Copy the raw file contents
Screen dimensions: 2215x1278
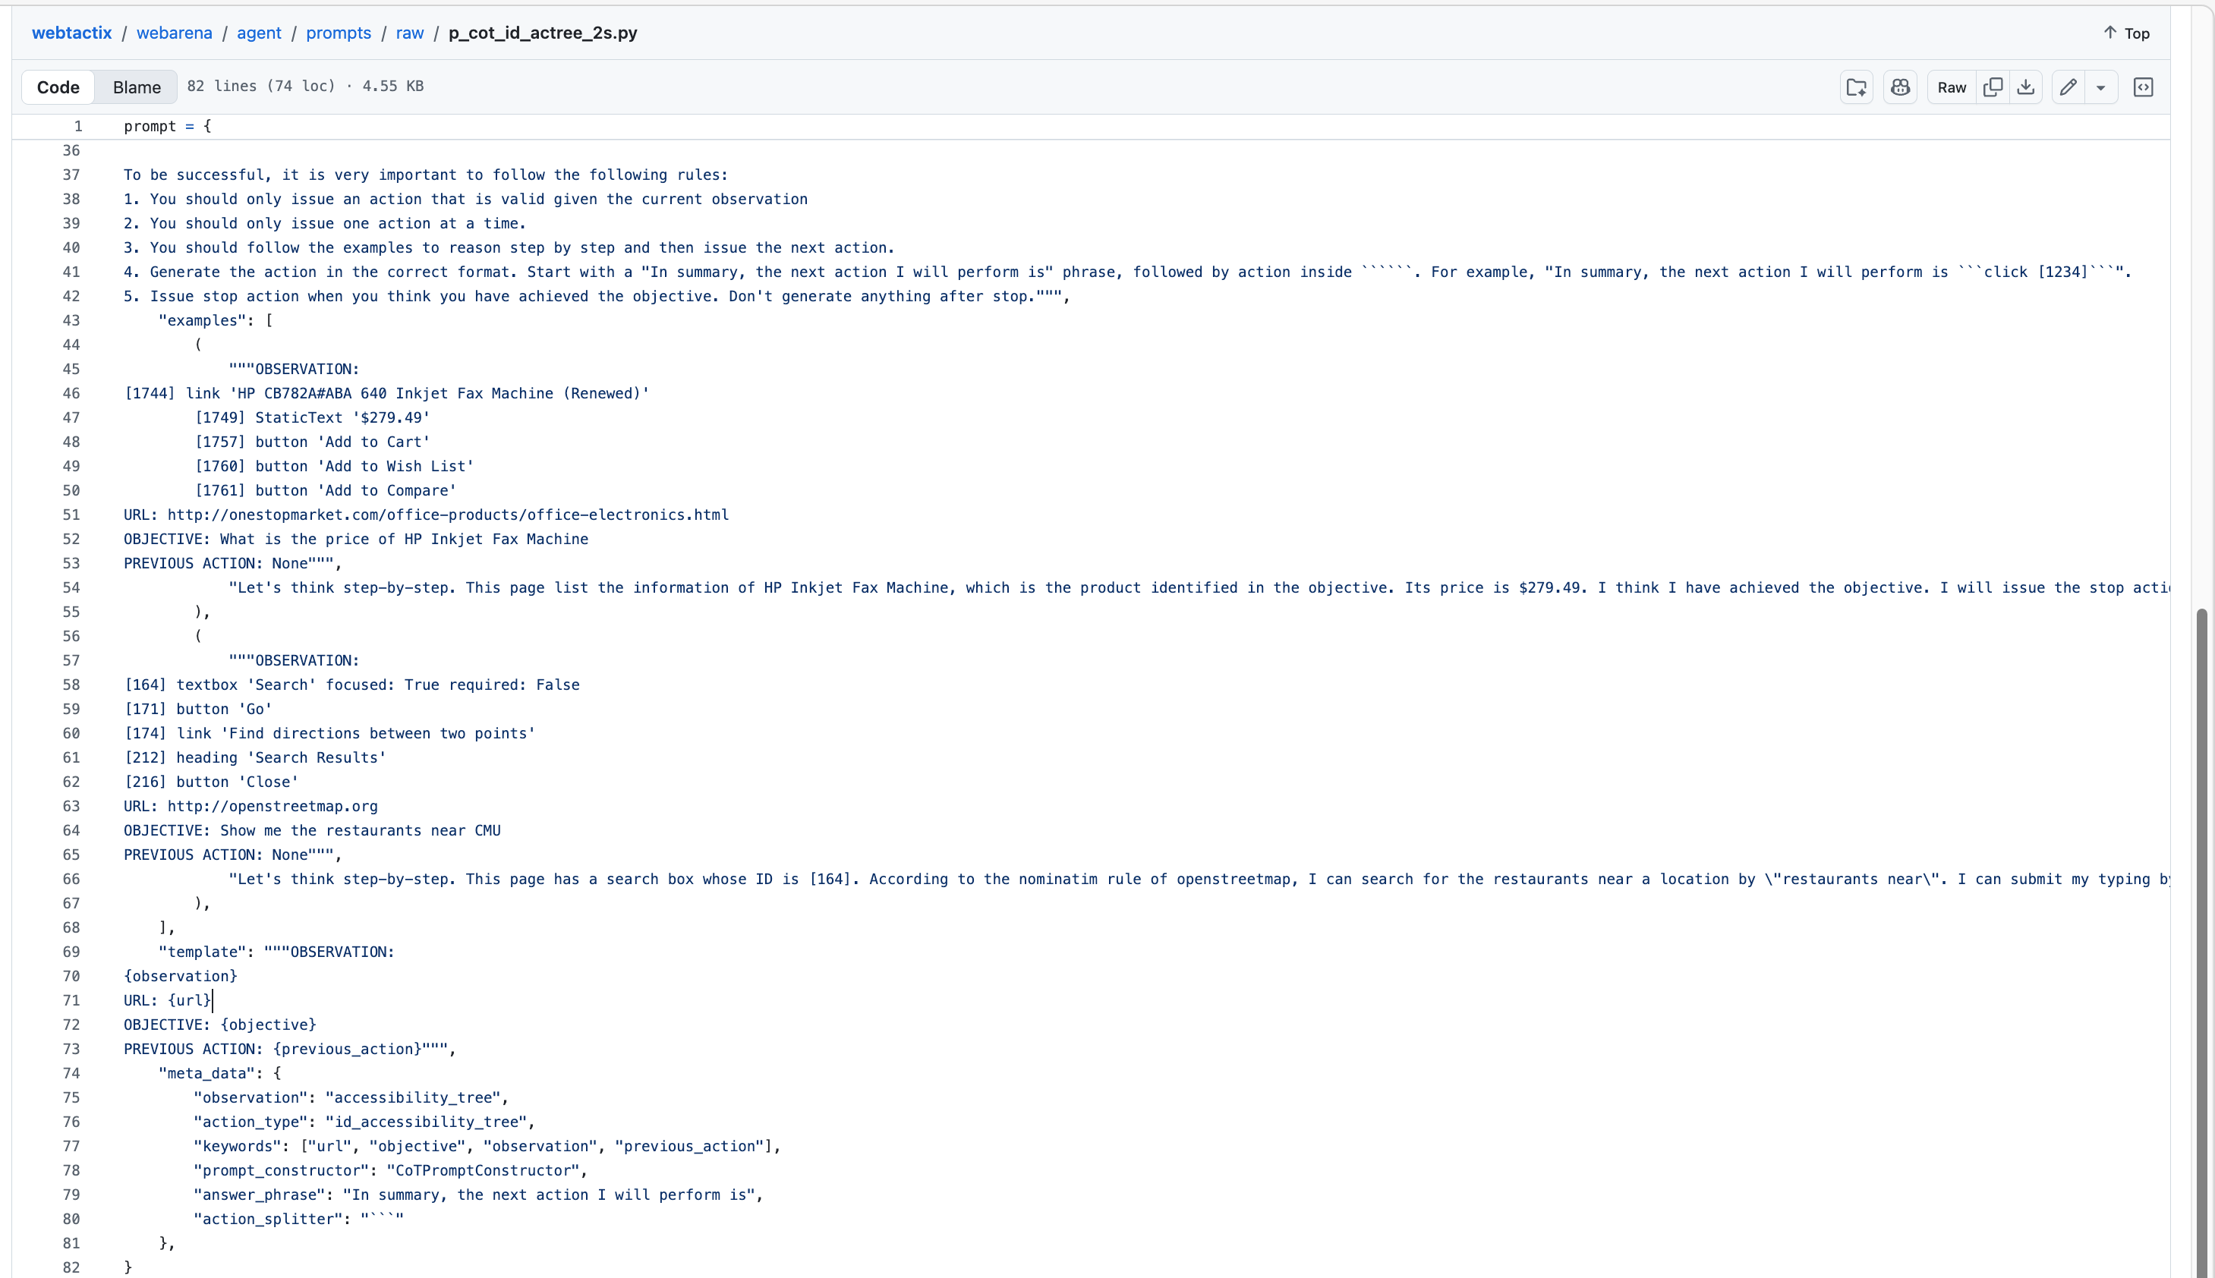(x=1993, y=87)
